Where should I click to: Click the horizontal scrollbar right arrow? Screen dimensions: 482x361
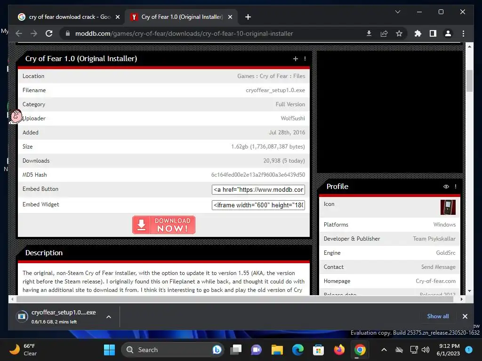(x=461, y=299)
